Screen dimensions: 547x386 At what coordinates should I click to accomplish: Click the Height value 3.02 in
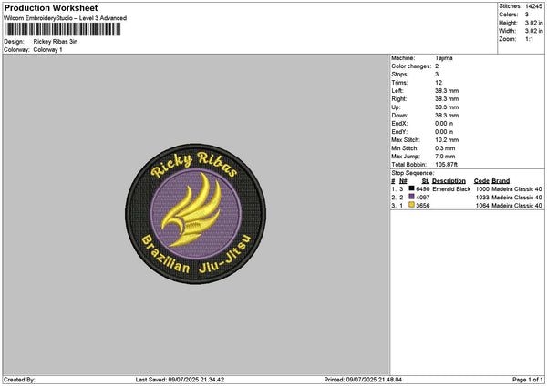(x=533, y=23)
